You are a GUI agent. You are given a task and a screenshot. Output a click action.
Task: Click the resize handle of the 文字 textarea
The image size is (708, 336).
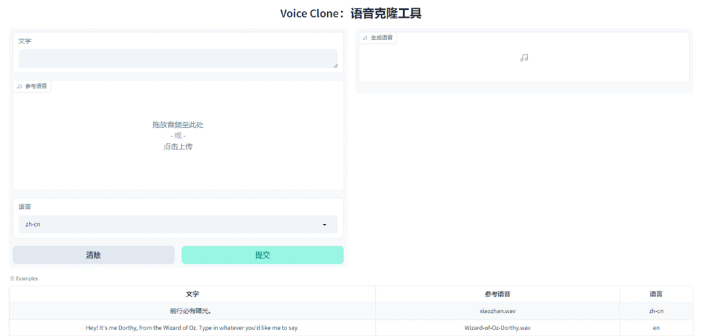(335, 65)
